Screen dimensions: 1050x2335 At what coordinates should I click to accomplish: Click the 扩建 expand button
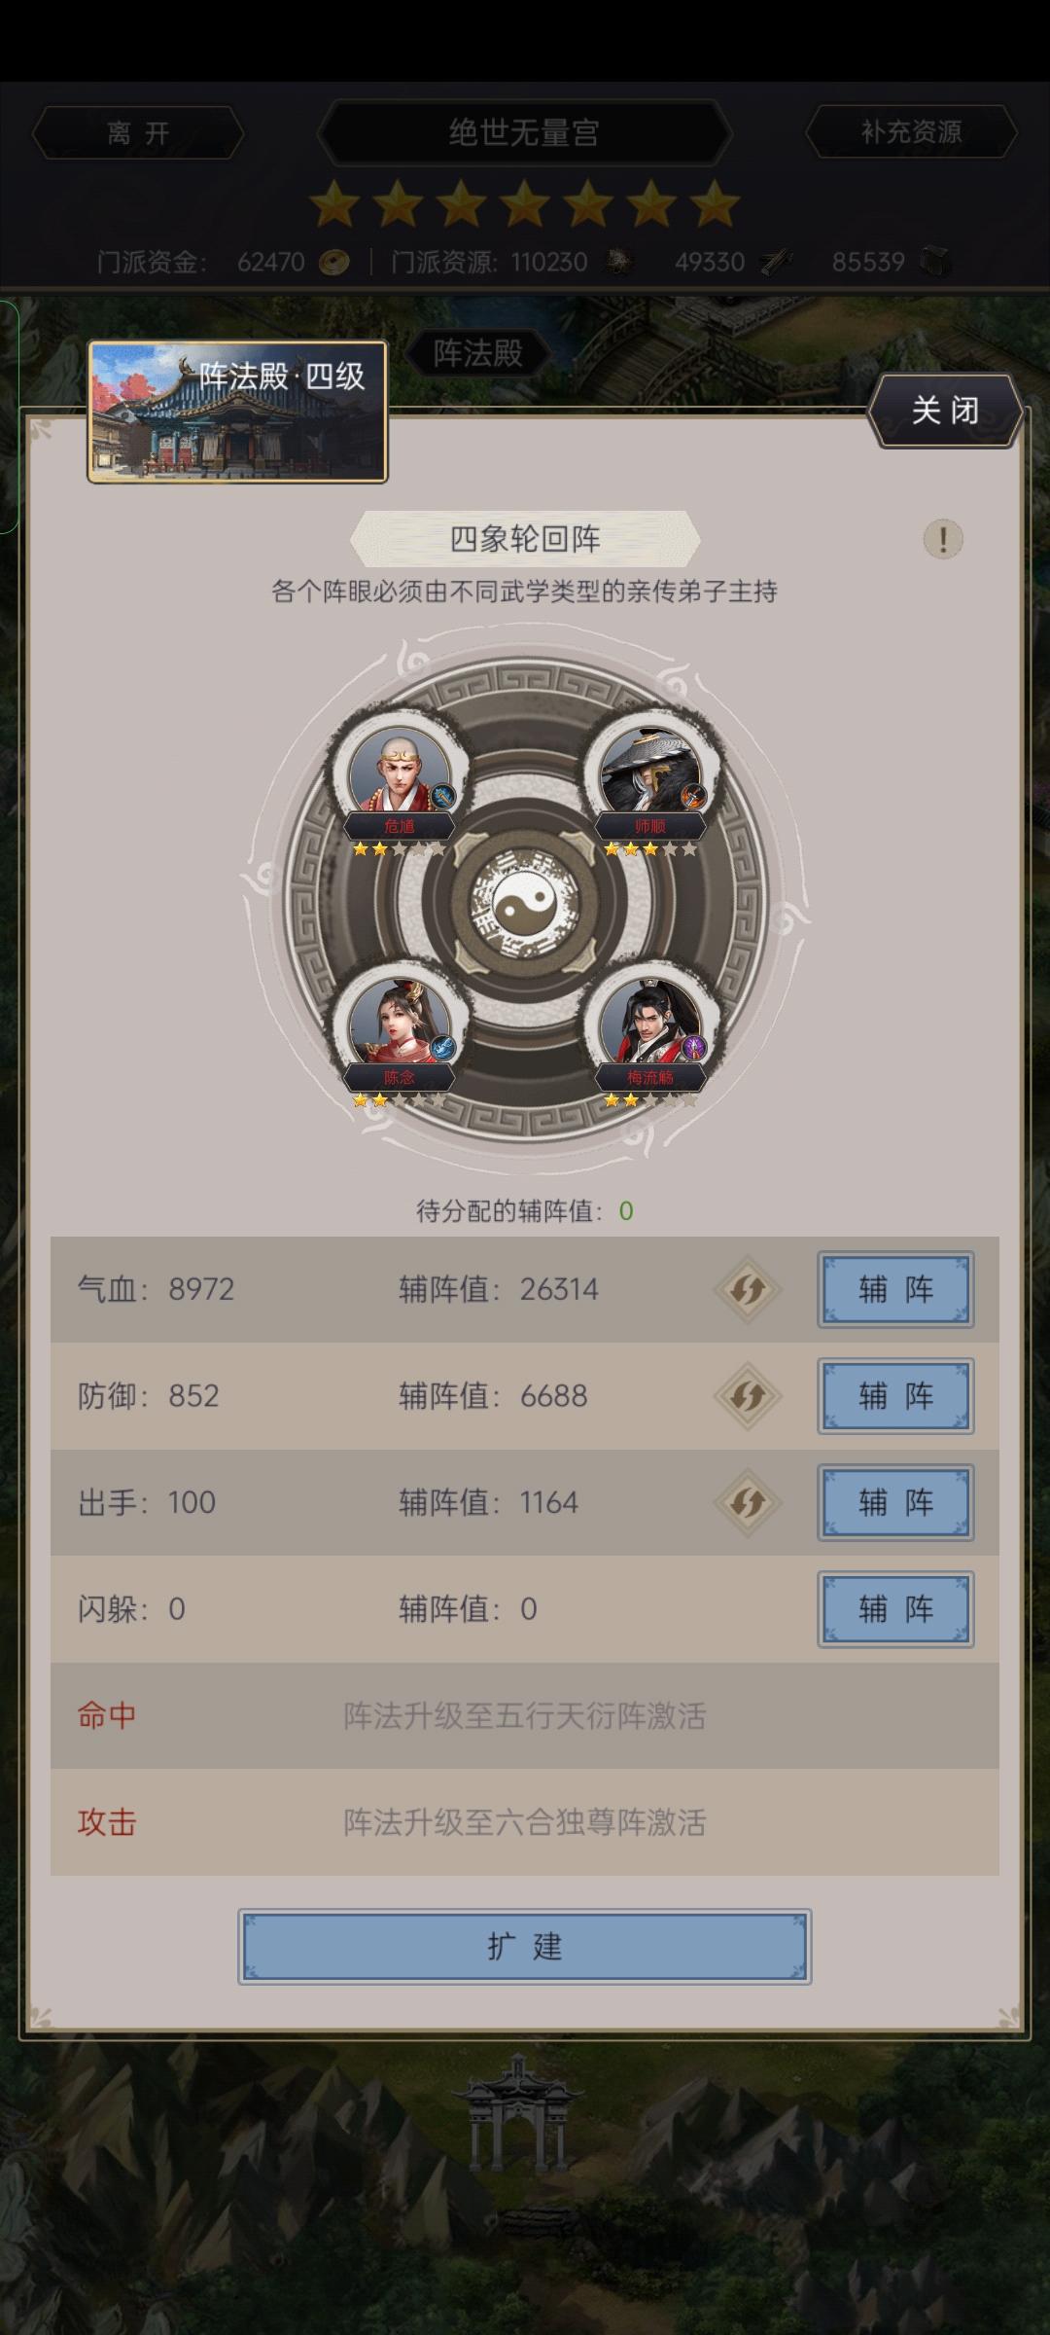click(525, 1947)
